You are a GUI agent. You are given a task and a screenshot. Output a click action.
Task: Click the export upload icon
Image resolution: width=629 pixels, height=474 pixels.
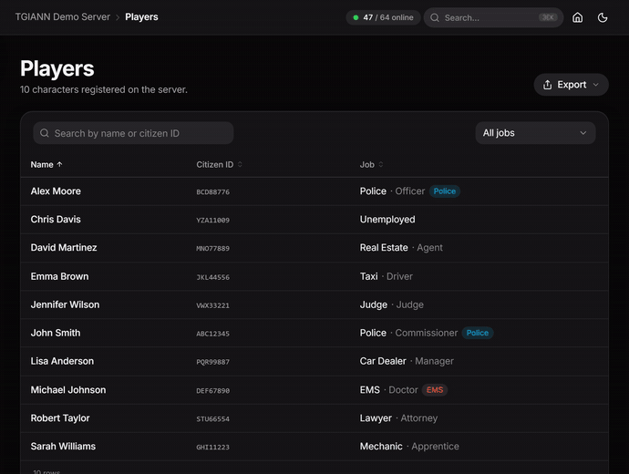tap(547, 85)
